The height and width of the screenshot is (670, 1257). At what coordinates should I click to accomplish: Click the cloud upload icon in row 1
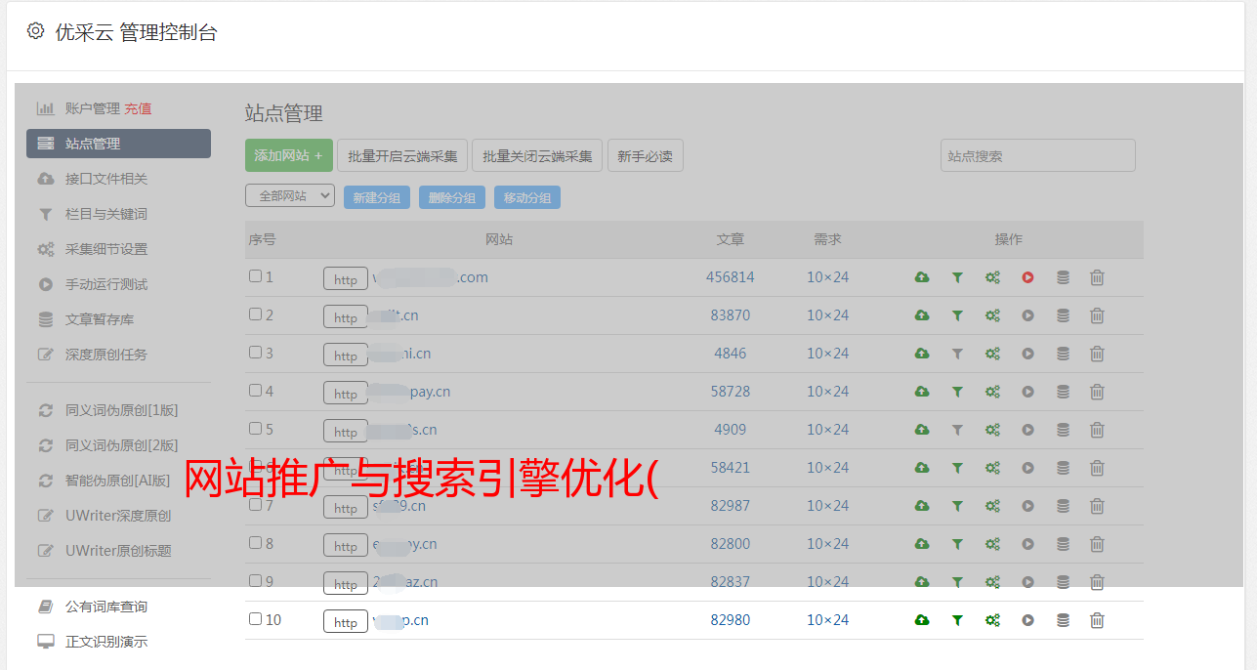921,277
